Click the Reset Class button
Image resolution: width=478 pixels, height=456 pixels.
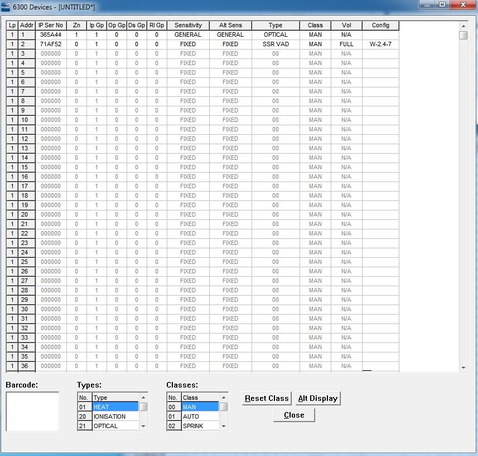(x=267, y=398)
